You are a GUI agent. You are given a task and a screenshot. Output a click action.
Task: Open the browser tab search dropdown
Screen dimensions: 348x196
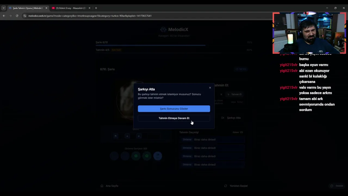click(4, 8)
